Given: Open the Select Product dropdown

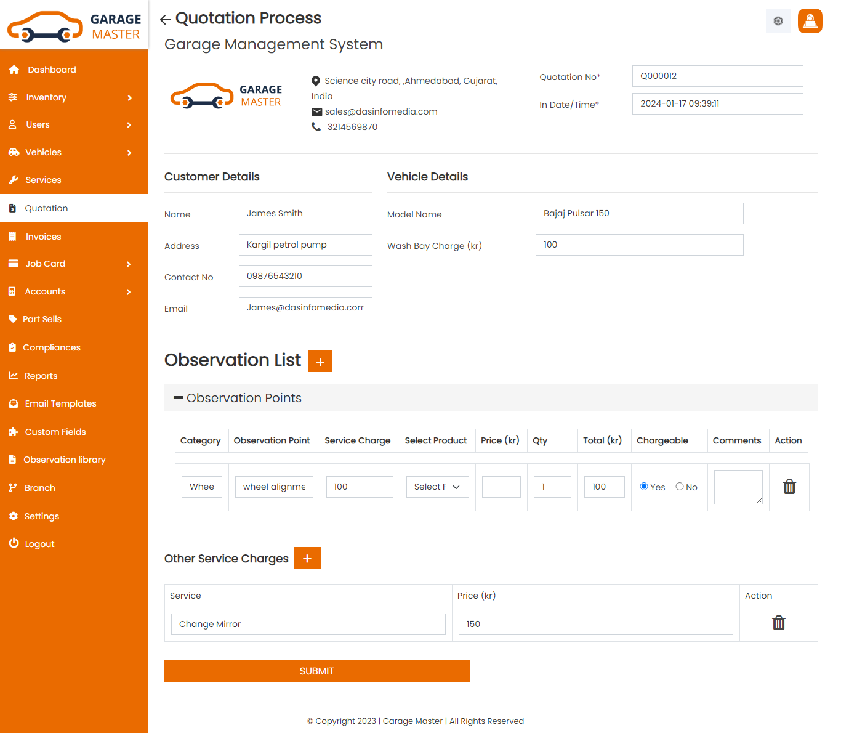Looking at the screenshot, I should click(437, 487).
